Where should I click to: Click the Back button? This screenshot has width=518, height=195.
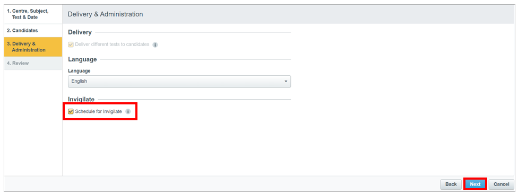coord(451,184)
